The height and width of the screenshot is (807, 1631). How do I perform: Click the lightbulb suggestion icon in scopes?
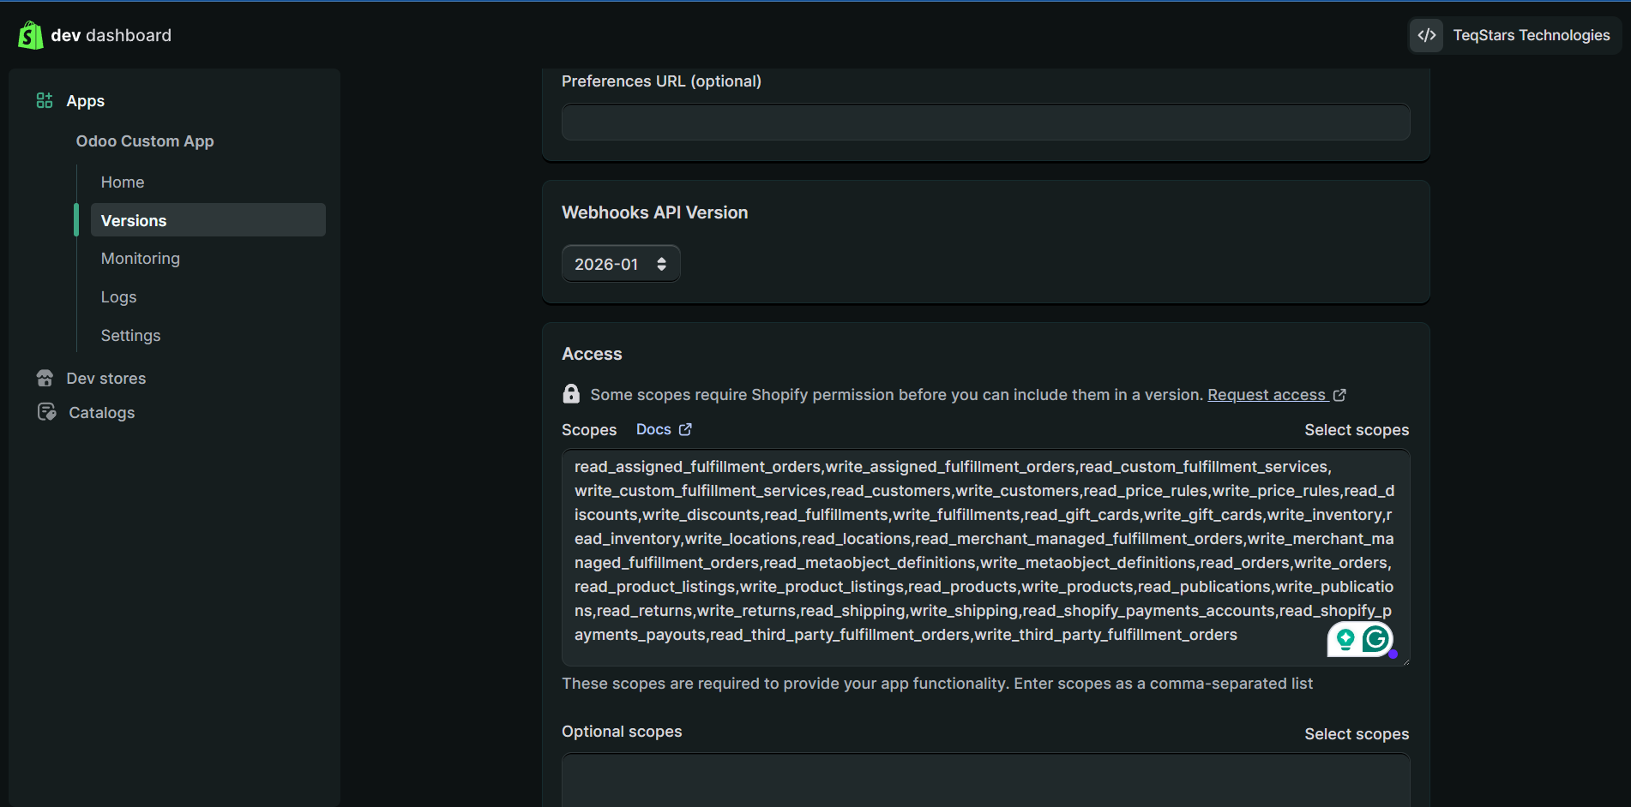click(x=1345, y=639)
